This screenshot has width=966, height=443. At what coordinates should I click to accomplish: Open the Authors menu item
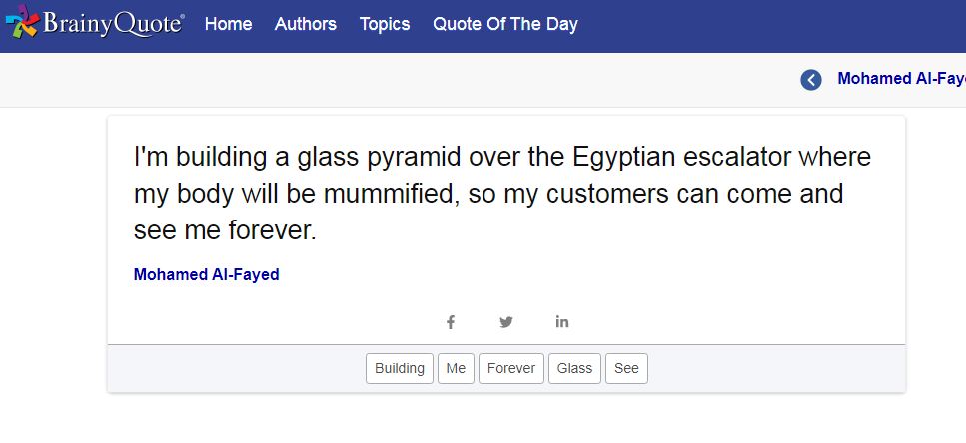[x=305, y=24]
